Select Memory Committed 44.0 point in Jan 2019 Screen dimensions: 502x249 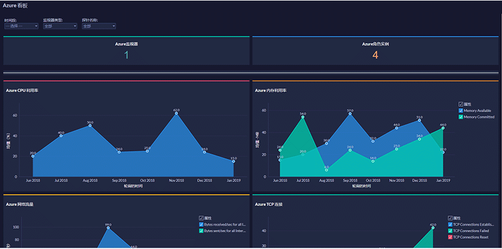click(443, 128)
